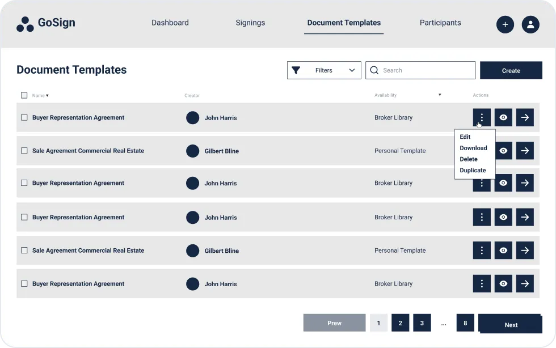Click the Create button

[511, 70]
